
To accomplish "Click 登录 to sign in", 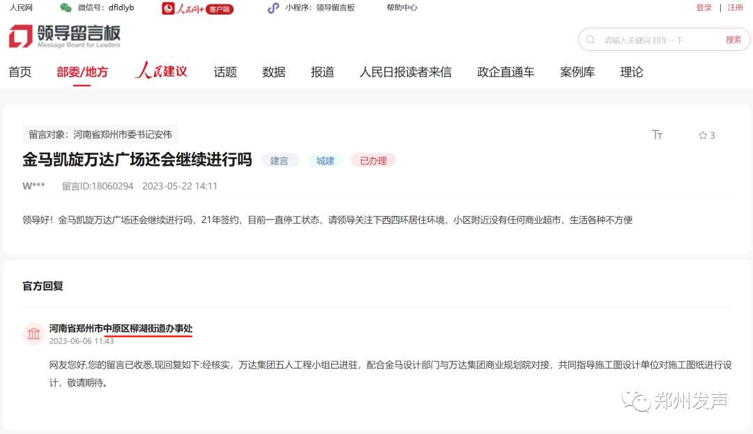I will click(x=704, y=8).
